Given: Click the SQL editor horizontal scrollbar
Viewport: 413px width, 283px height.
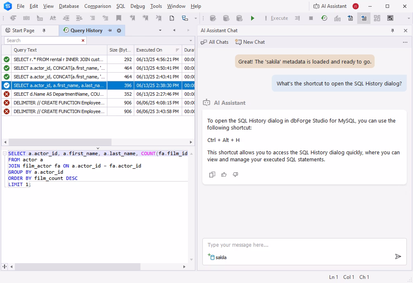Looking at the screenshot, I should tap(78, 266).
